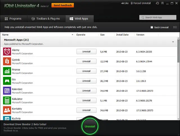
Task: Click the Kalkulator calculator icon
Action: (7, 100)
